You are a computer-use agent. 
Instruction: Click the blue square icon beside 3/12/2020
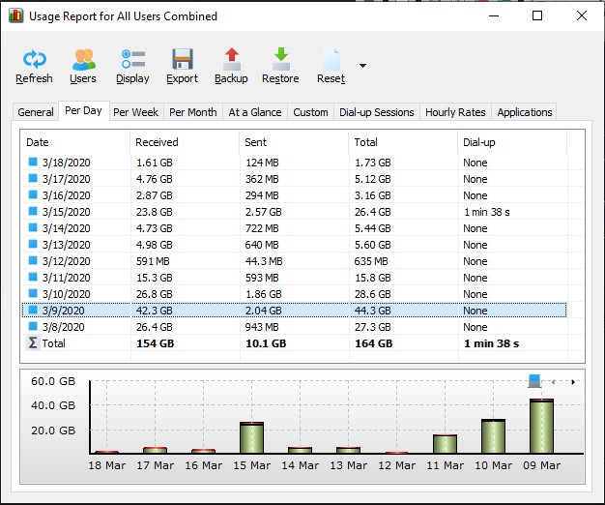(x=33, y=260)
